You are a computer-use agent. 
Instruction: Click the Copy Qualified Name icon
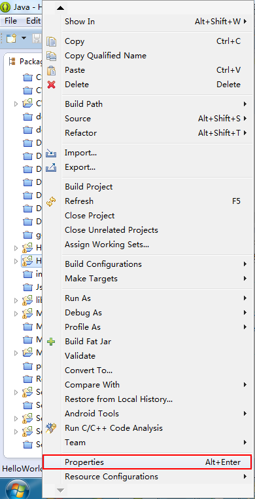[51, 56]
